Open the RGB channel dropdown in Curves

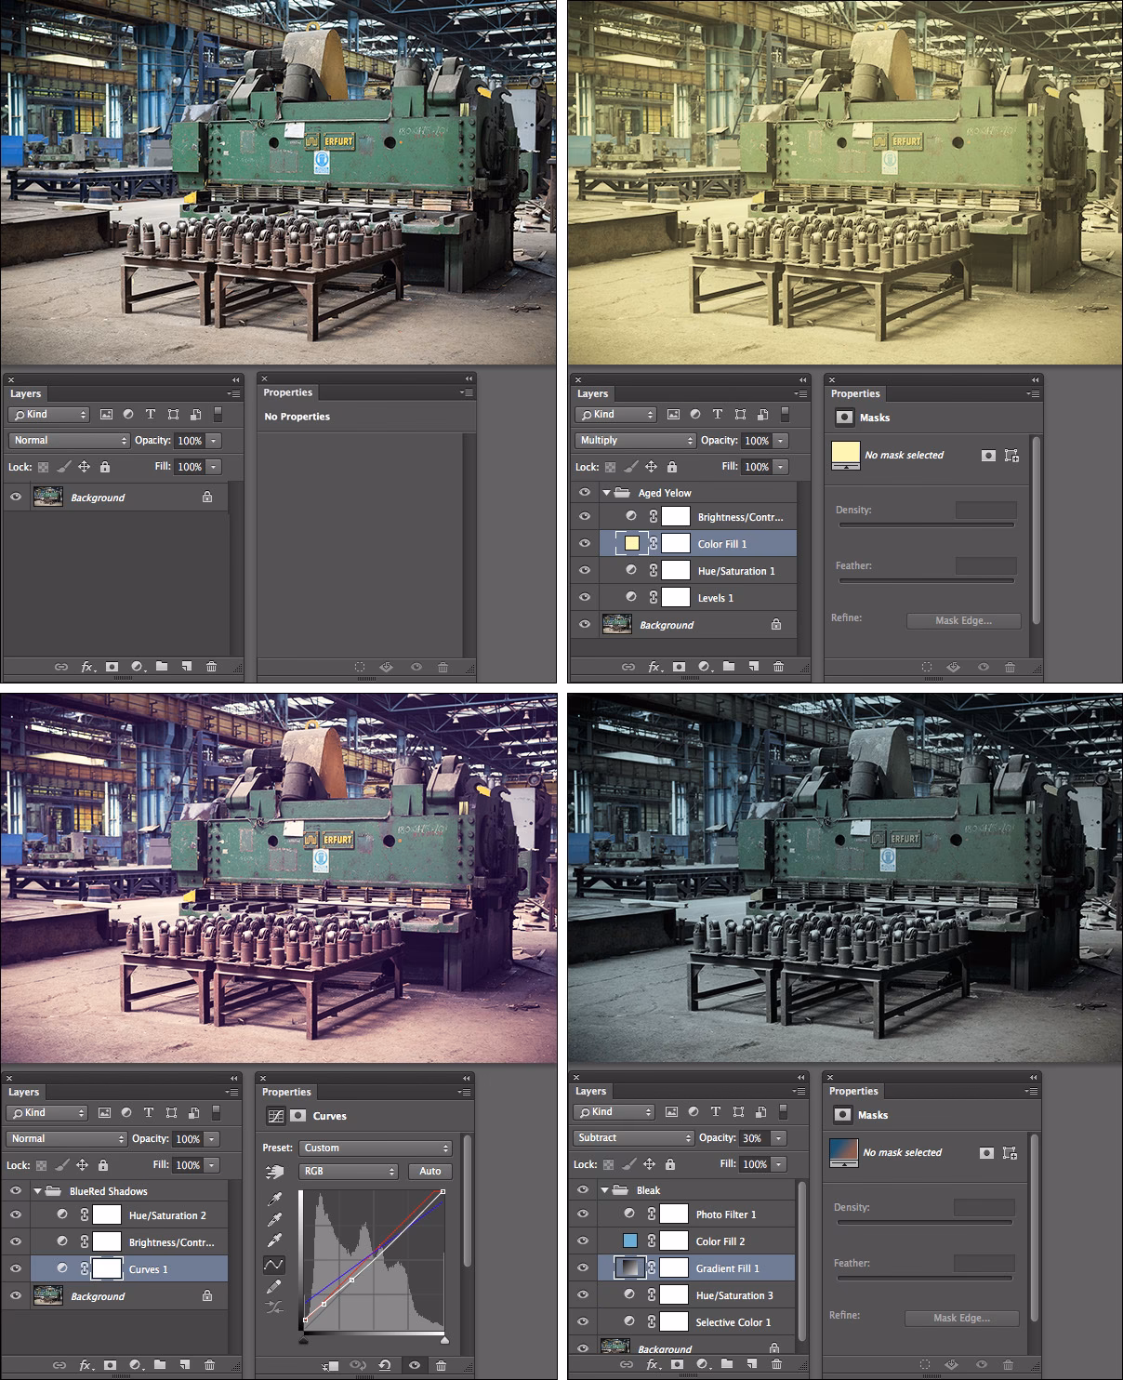348,1171
